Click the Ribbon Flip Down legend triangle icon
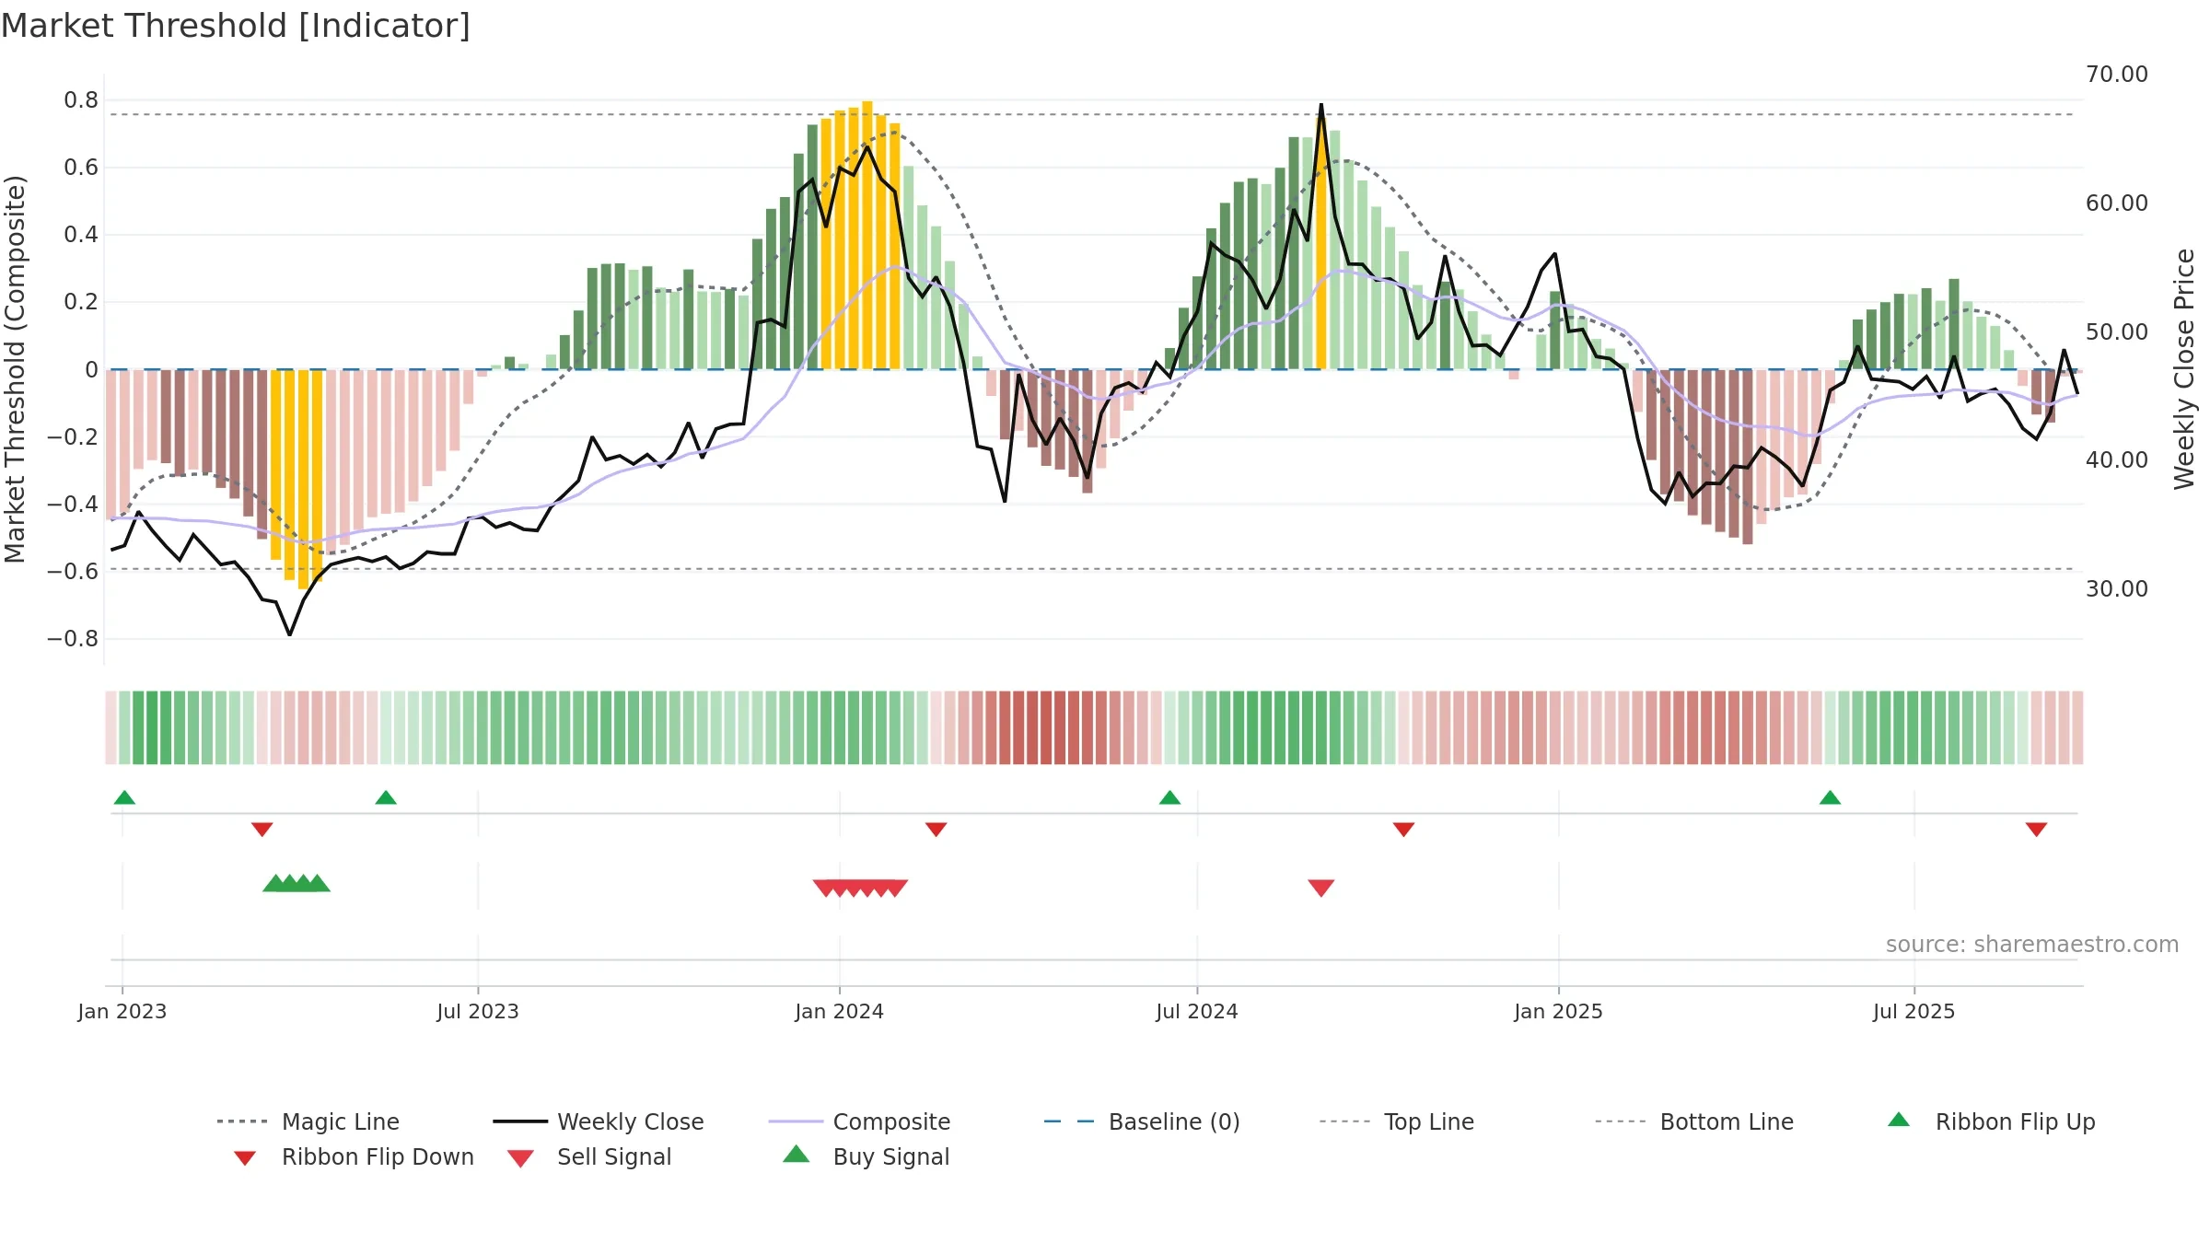The width and height of the screenshot is (2210, 1243). click(x=245, y=1158)
